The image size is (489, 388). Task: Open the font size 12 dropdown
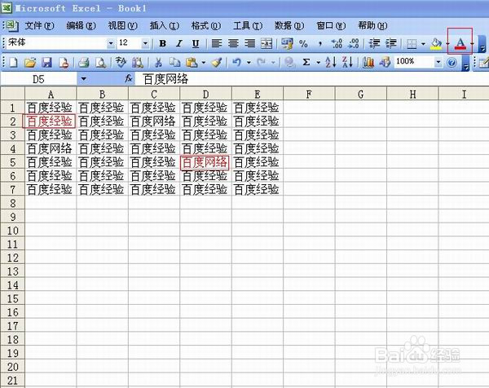145,44
